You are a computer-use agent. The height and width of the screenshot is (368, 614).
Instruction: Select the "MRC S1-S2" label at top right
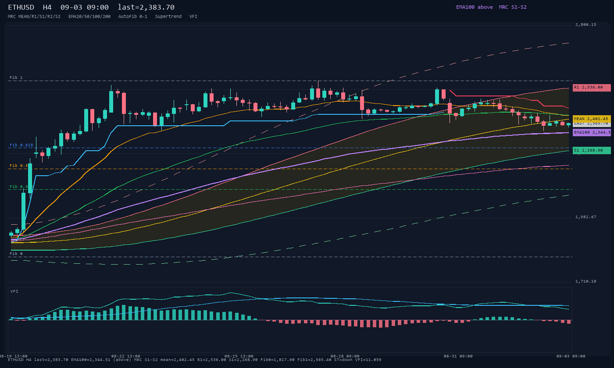(x=513, y=7)
